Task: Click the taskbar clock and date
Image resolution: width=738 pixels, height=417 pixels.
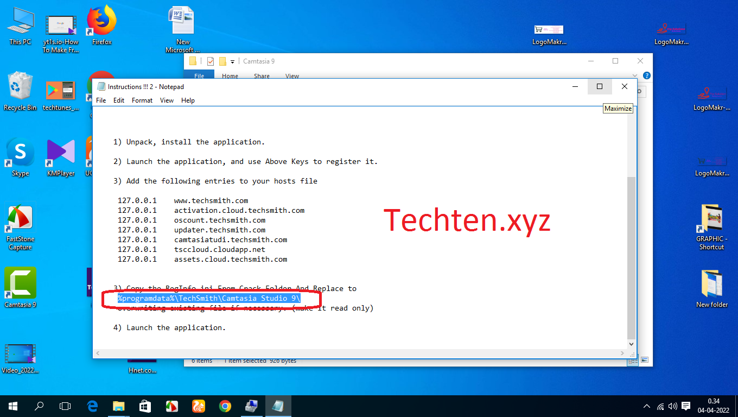Action: [714, 406]
